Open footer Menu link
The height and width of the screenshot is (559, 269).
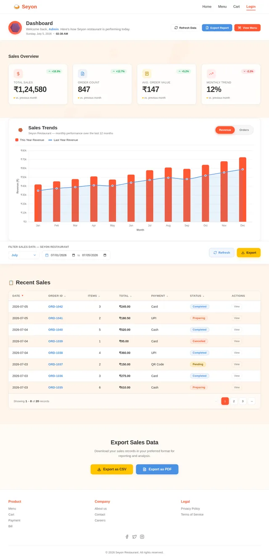click(x=12, y=509)
